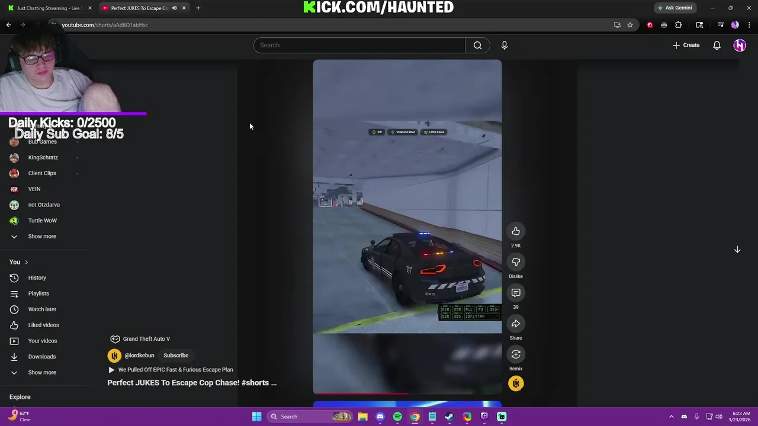This screenshot has width=758, height=426.
Task: Open YouTube account avatar menu
Action: point(740,45)
